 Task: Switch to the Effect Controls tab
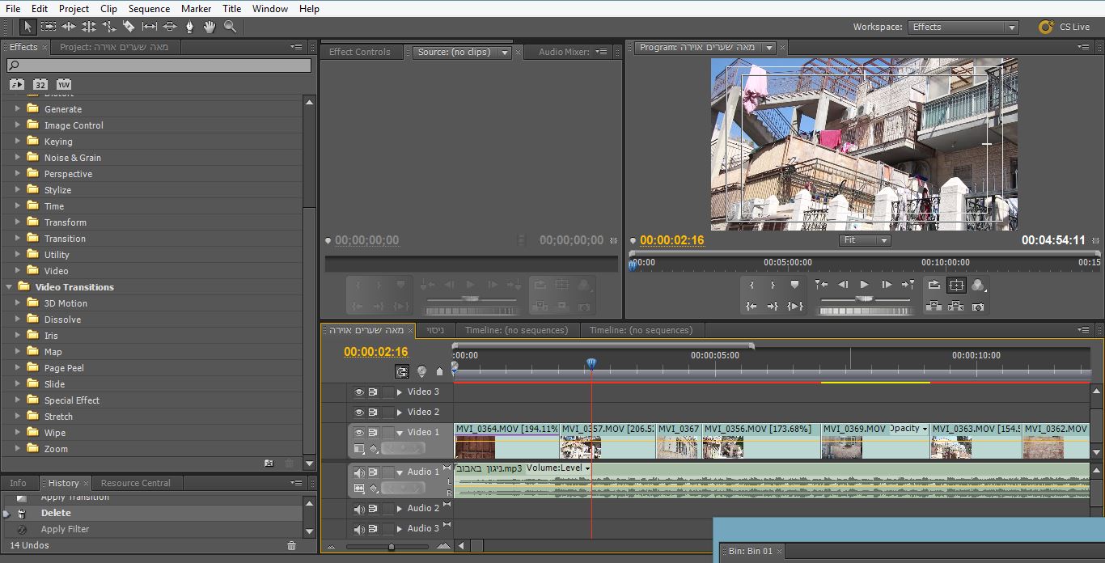[x=359, y=52]
